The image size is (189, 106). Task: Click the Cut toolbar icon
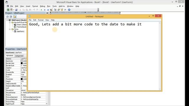[20, 10]
